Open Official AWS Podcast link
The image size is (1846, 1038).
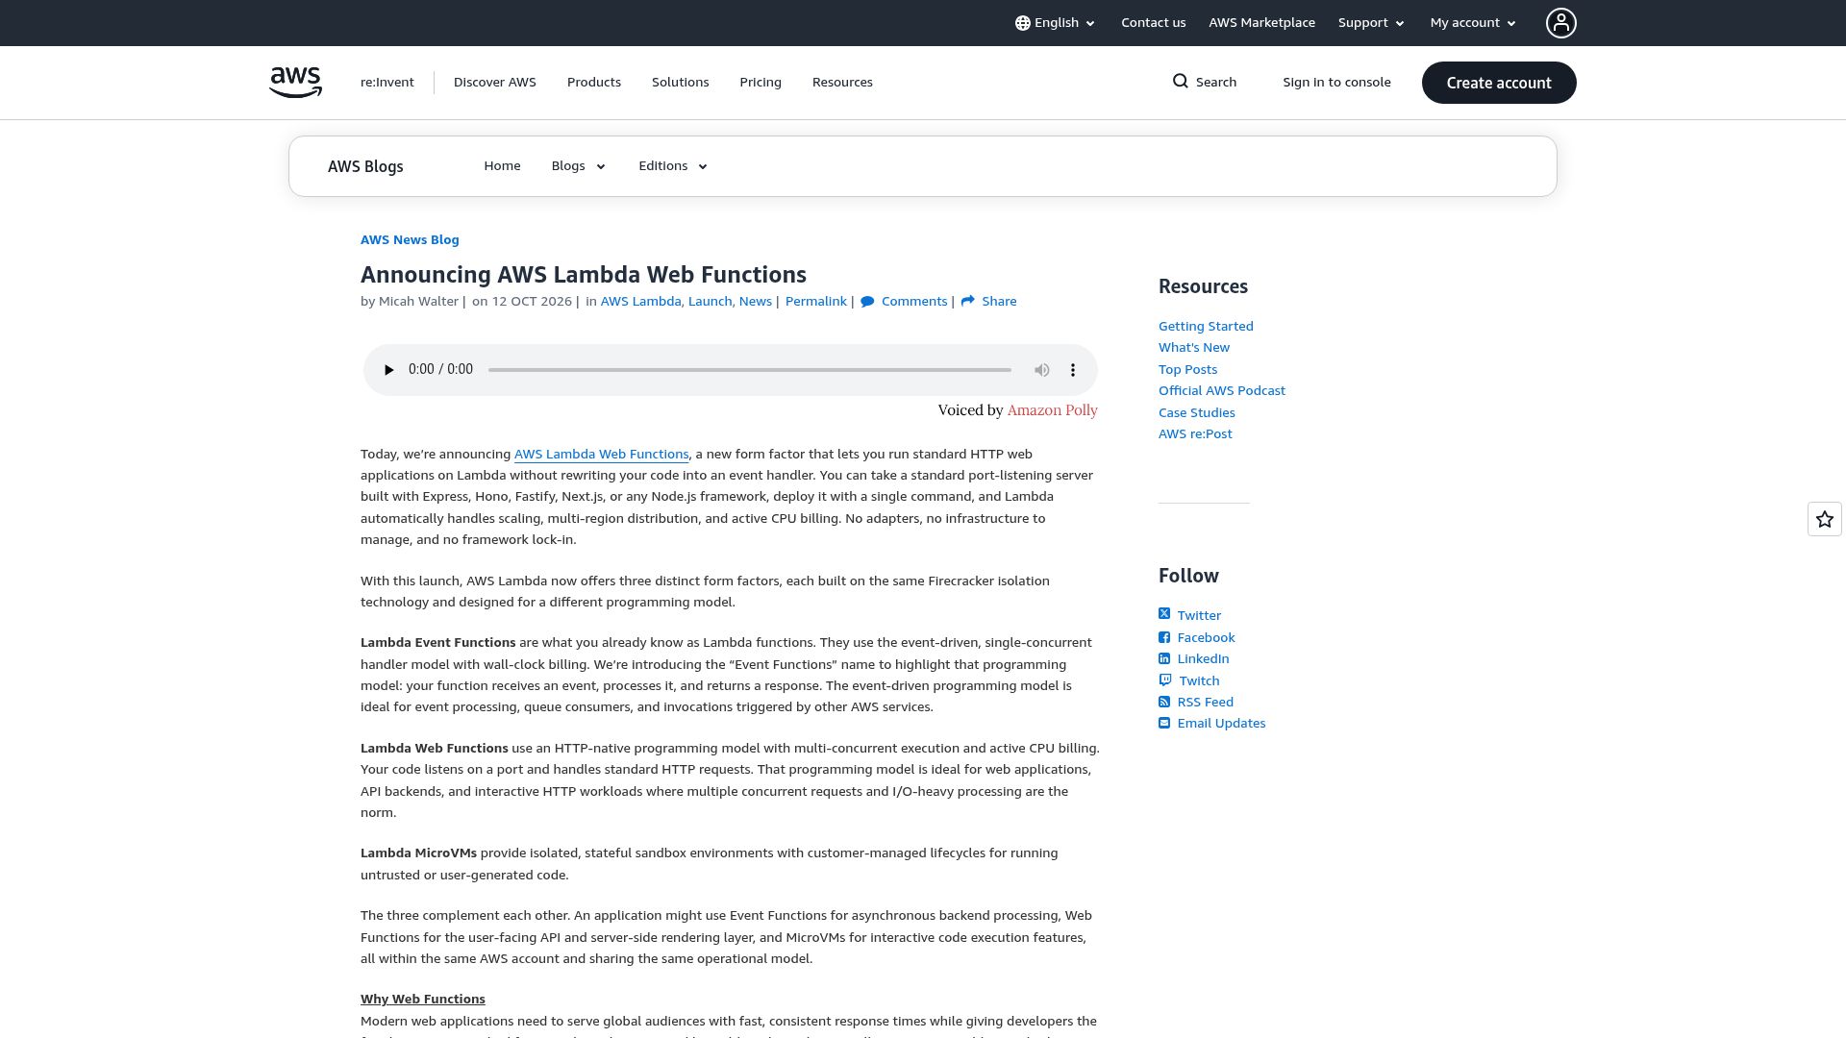click(1221, 391)
